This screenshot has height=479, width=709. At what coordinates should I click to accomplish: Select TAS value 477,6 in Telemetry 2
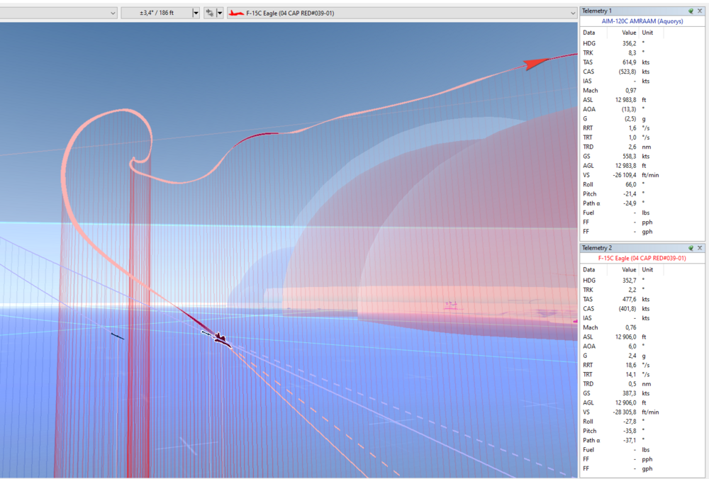[629, 299]
